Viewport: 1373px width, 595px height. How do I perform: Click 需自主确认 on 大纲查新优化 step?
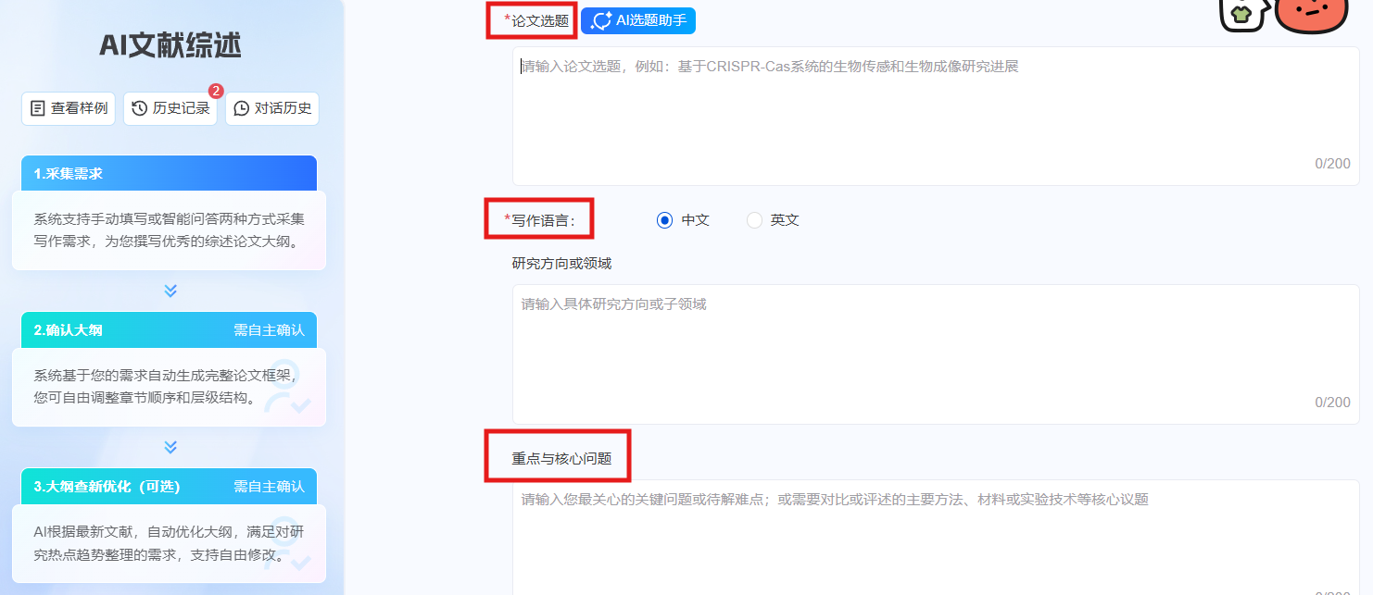tap(269, 486)
